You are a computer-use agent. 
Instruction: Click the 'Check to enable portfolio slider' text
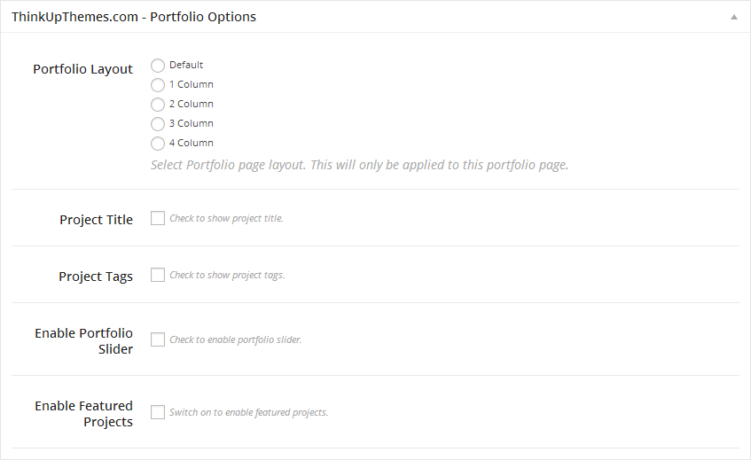pos(236,339)
